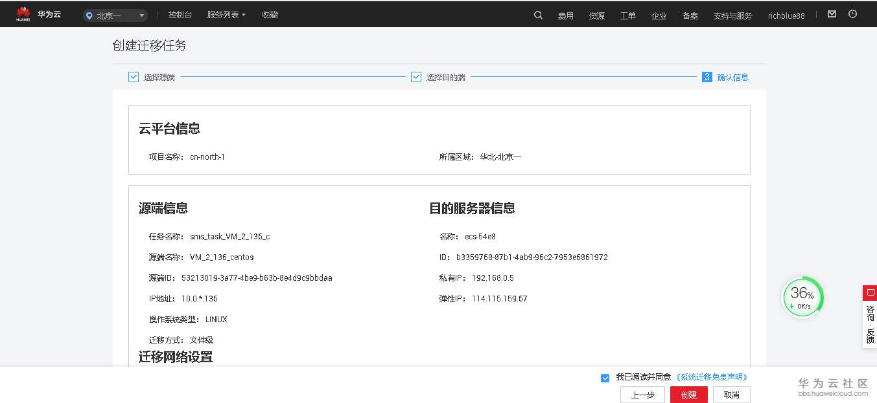The width and height of the screenshot is (877, 403).
Task: Open the search magnifier icon
Action: (538, 15)
